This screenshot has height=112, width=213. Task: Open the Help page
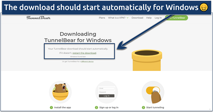[x=149, y=18]
